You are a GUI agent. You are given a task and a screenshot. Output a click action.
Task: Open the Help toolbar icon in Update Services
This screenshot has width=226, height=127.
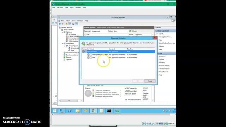tap(73, 24)
